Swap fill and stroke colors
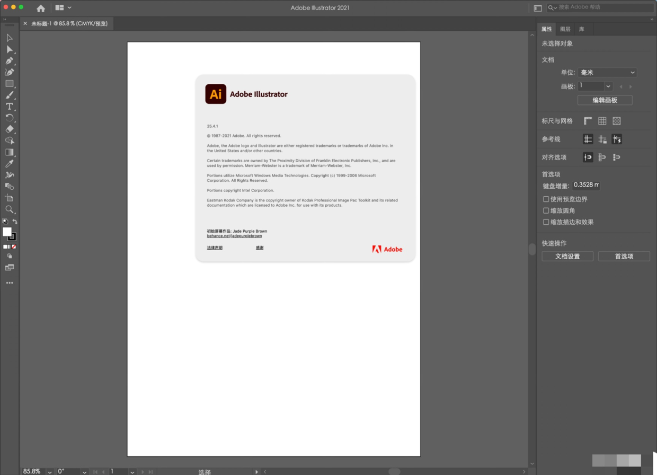Image resolution: width=657 pixels, height=475 pixels. (15, 222)
